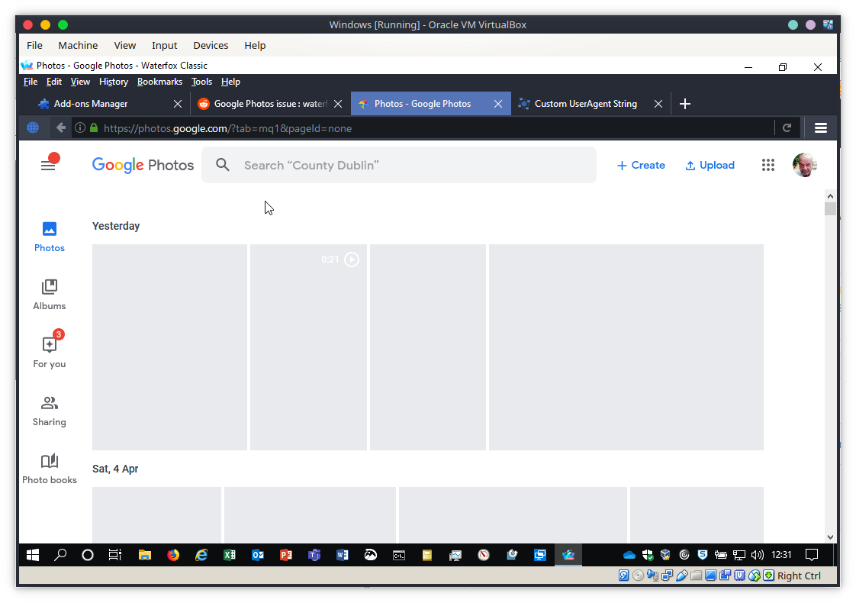The image size is (856, 603).
Task: Open File Explorer from the taskbar
Action: [144, 555]
